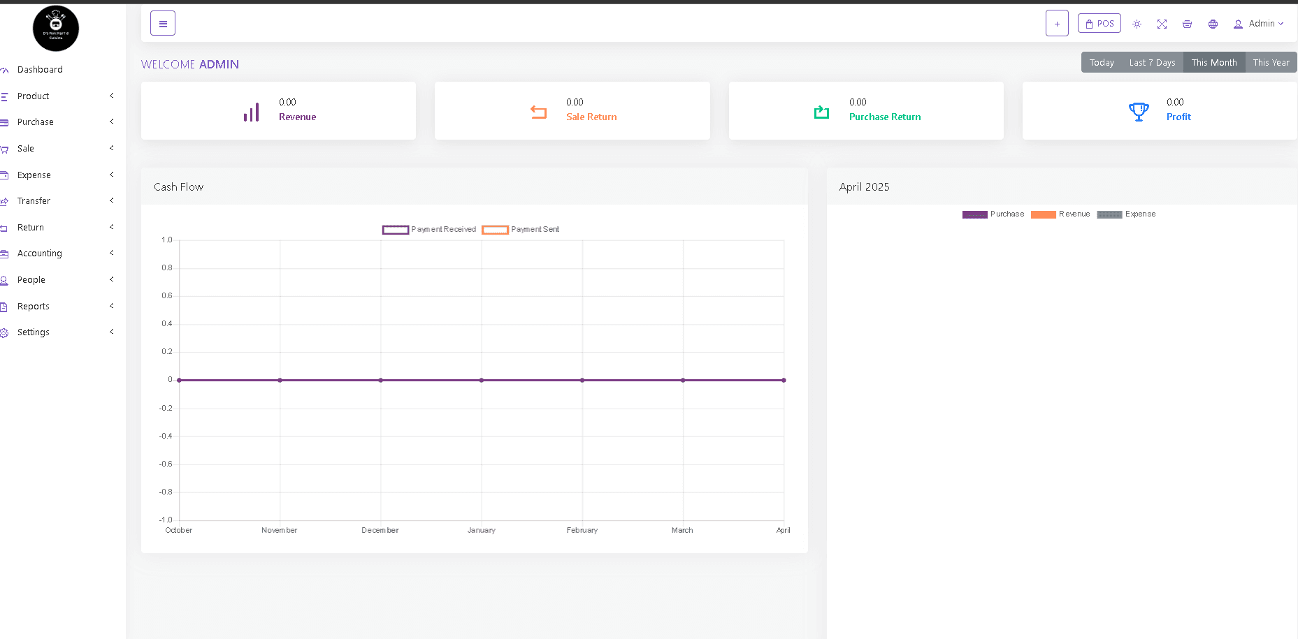Click the plus quick-add button
Screen dimensions: 1298x639
[x=1057, y=24]
